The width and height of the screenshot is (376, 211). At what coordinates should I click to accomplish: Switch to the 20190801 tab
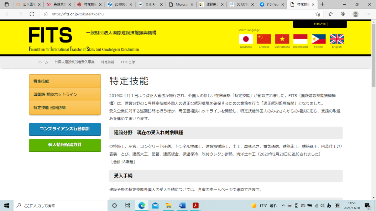tap(119, 4)
